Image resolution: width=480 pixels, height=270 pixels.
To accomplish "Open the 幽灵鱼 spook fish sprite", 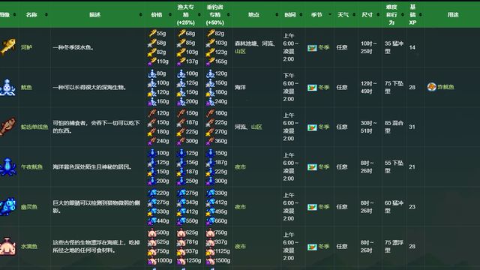I will (8, 207).
